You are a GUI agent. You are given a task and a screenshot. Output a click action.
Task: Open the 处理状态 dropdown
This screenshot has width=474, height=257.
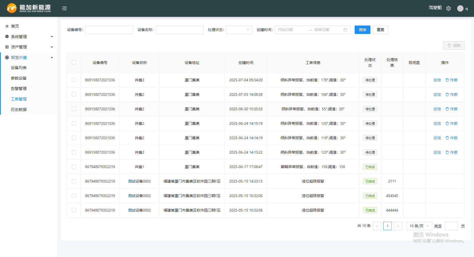pos(239,30)
